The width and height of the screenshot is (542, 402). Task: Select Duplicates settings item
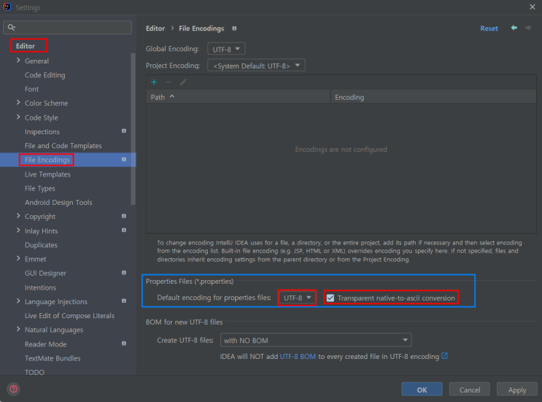coord(41,245)
